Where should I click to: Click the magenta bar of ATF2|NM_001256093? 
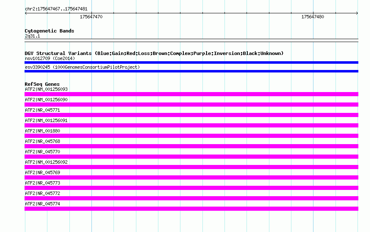(191, 94)
